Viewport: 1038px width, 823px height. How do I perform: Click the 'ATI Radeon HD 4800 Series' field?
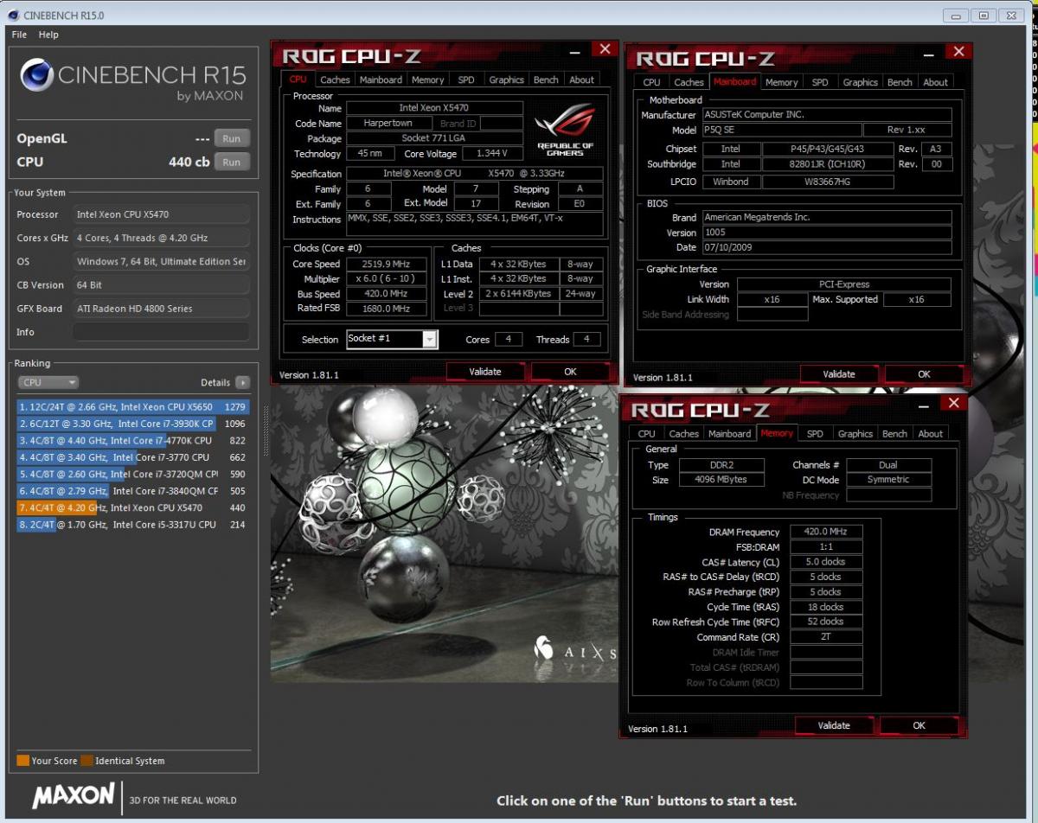tap(161, 309)
